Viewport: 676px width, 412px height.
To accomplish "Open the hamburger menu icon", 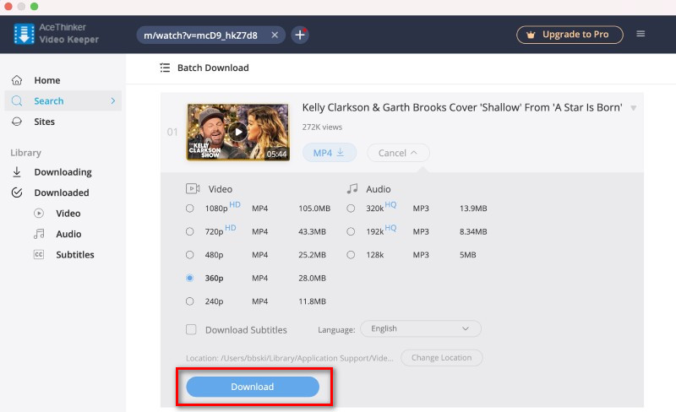I will point(641,34).
